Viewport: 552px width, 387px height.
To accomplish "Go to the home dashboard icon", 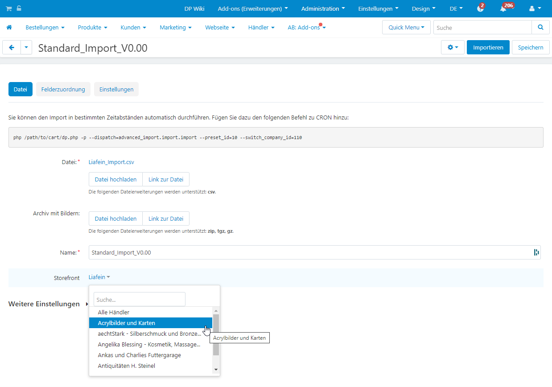I will 9,28.
